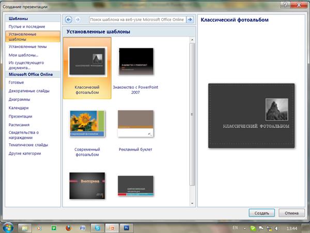Open 'Установленные темы' category

(28, 47)
